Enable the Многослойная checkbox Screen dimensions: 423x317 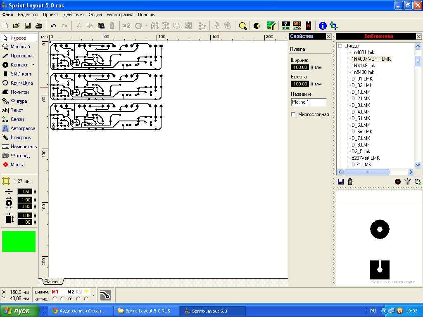(294, 114)
